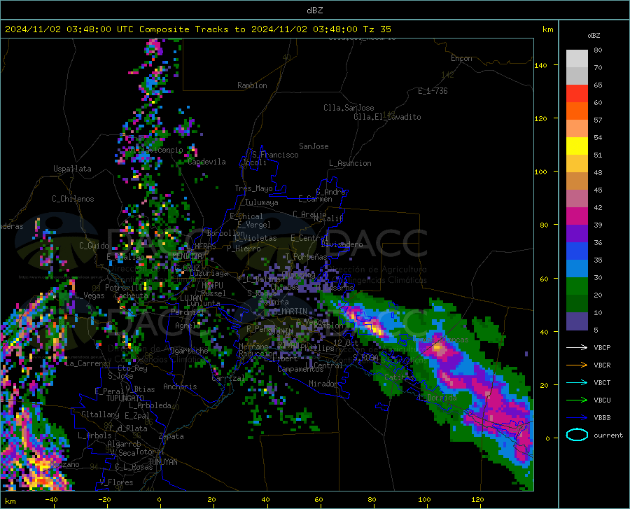
Task: Click the TUPUNGATO map label
Action: pos(125,398)
